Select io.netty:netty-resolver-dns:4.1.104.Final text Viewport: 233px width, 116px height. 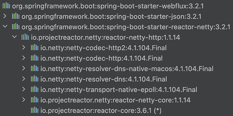104,79
